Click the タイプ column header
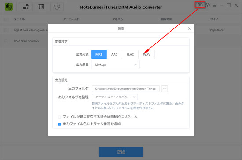This screenshot has width=242, height=160. pos(214,19)
